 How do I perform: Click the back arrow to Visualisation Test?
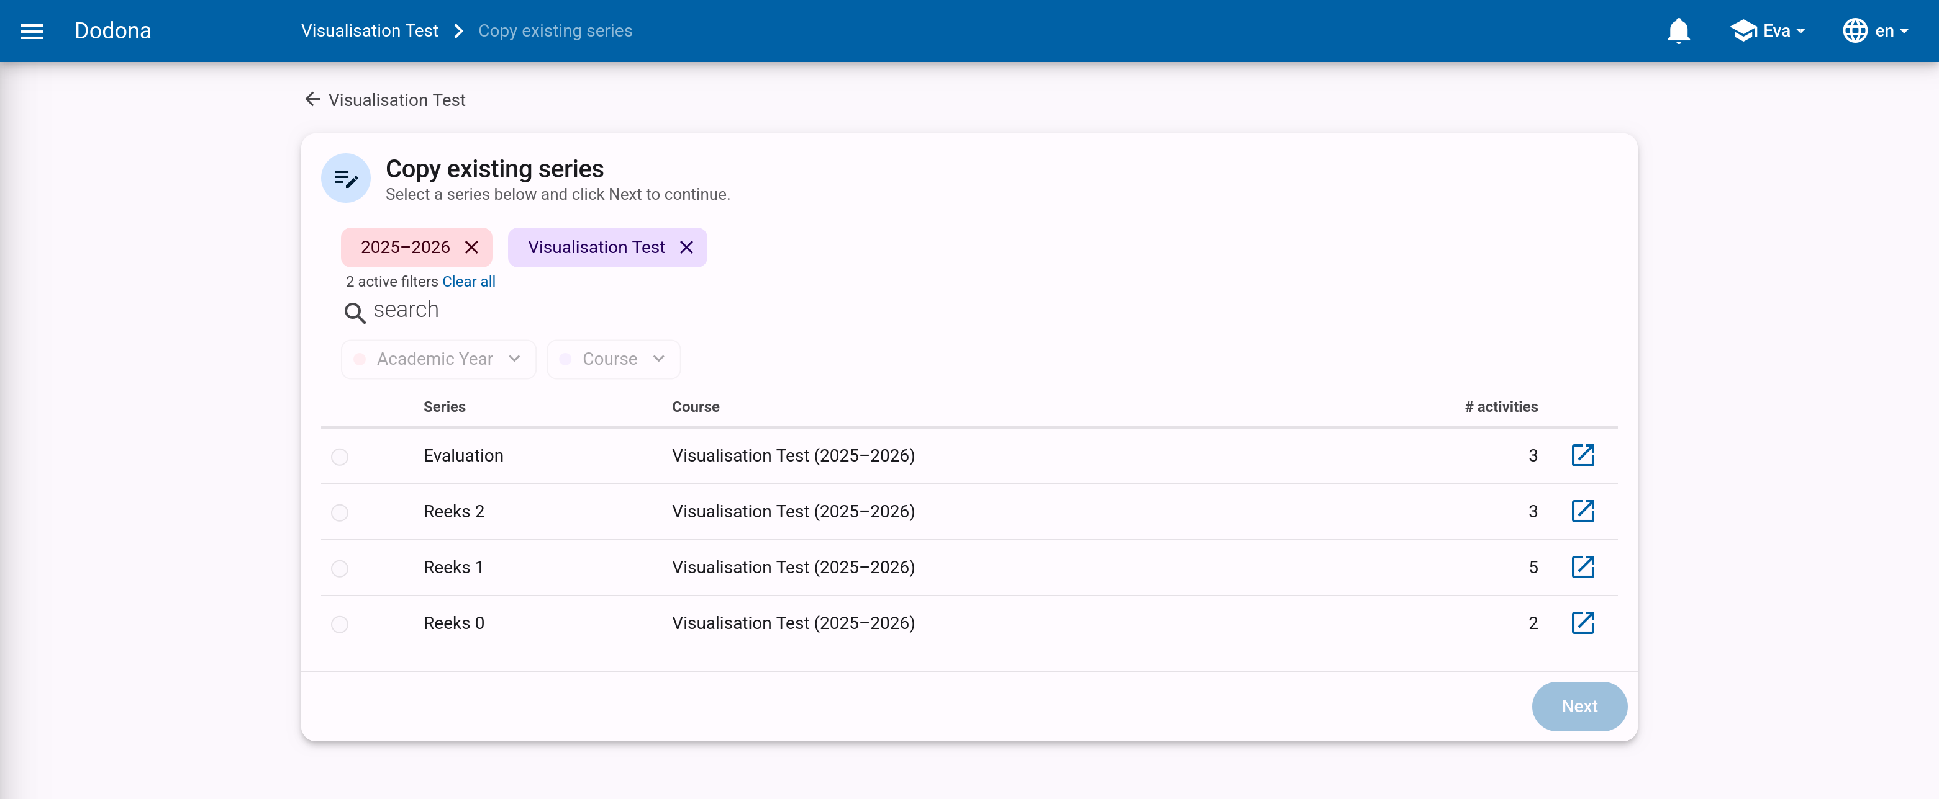pyautogui.click(x=312, y=99)
